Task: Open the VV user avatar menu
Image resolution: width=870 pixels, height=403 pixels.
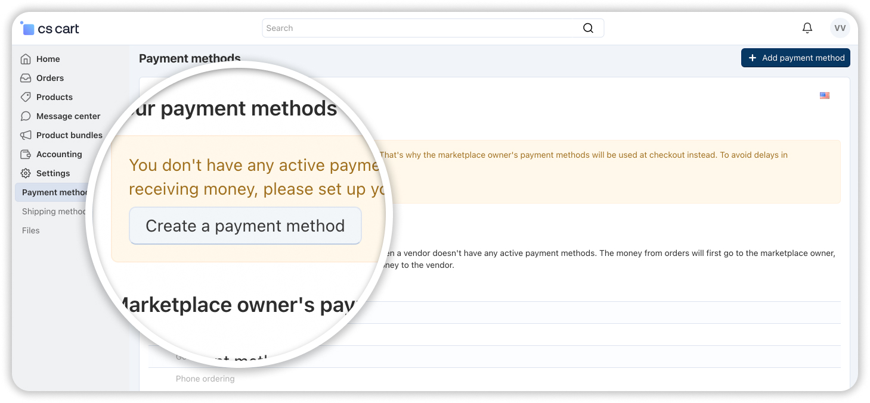Action: [840, 28]
